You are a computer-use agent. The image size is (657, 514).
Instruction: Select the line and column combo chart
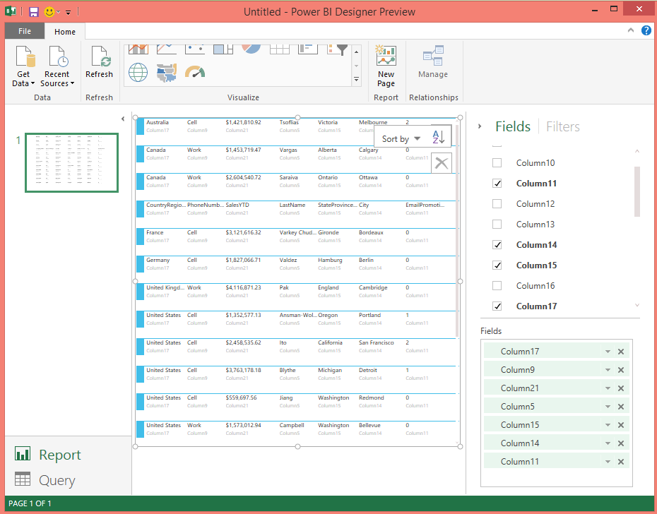tap(138, 49)
